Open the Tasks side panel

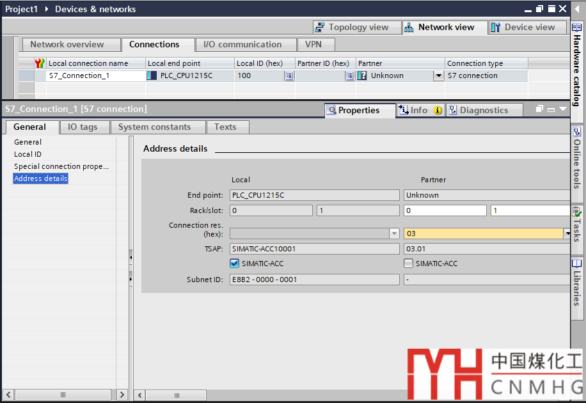(x=577, y=225)
